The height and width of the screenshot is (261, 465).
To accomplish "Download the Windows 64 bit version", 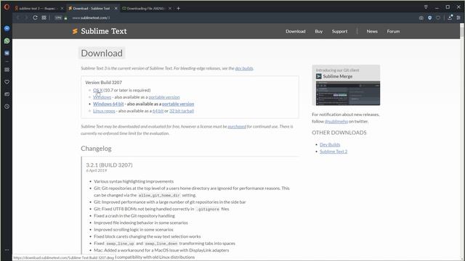I will [x=108, y=104].
